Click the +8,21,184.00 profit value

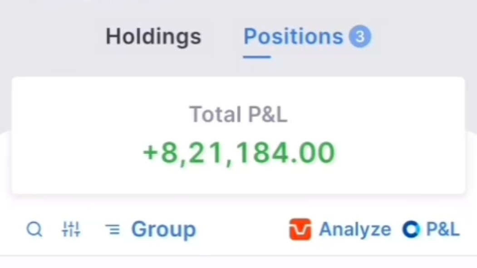tap(239, 153)
